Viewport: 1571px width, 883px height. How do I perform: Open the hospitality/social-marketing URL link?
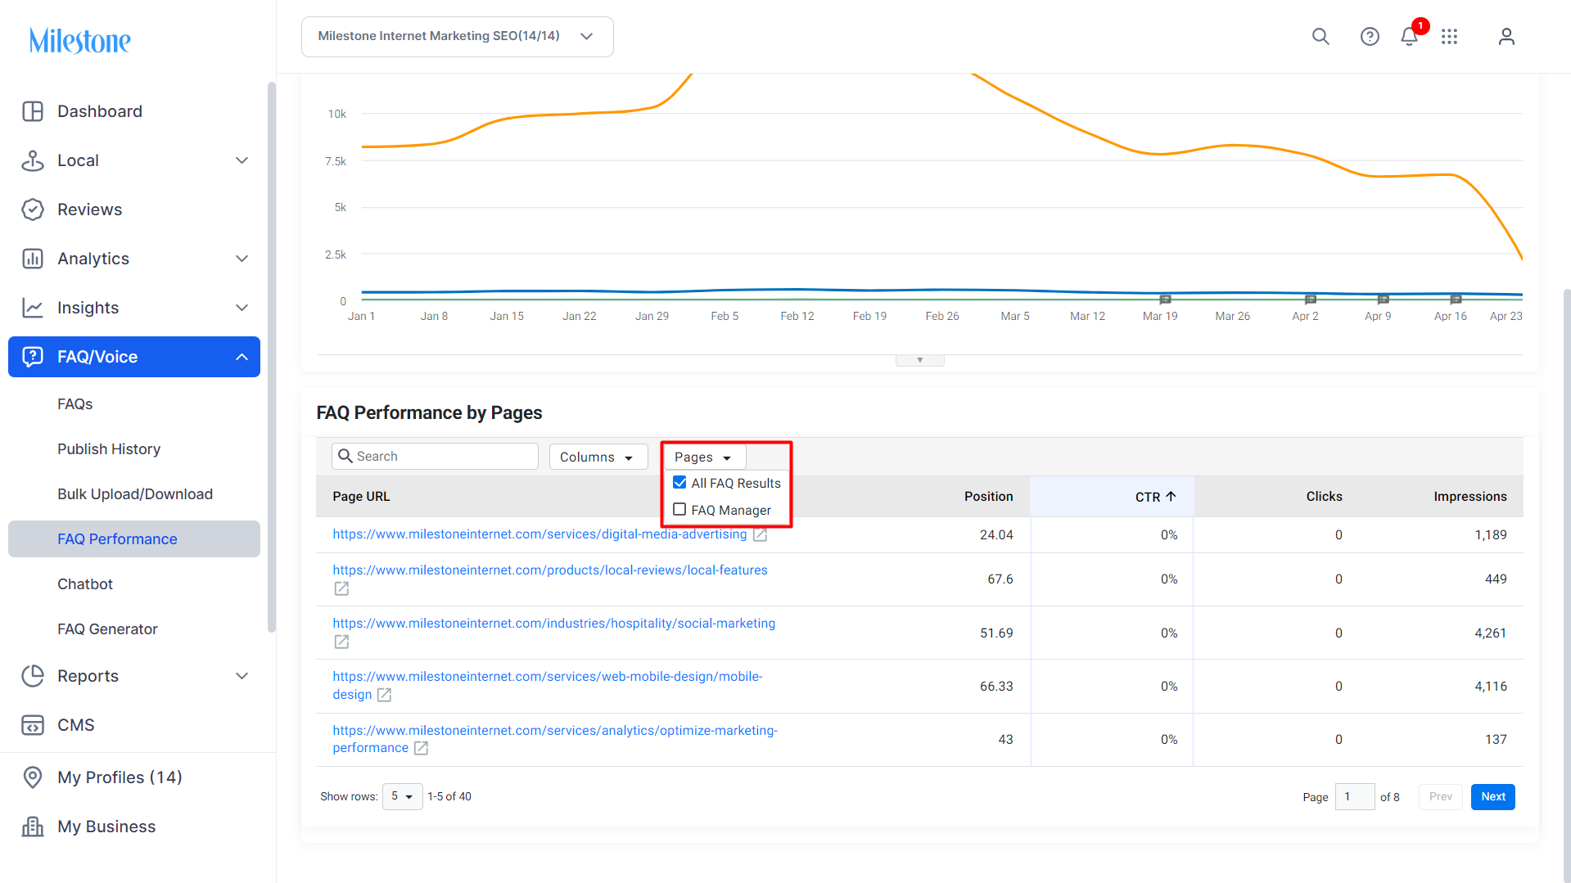coord(553,624)
